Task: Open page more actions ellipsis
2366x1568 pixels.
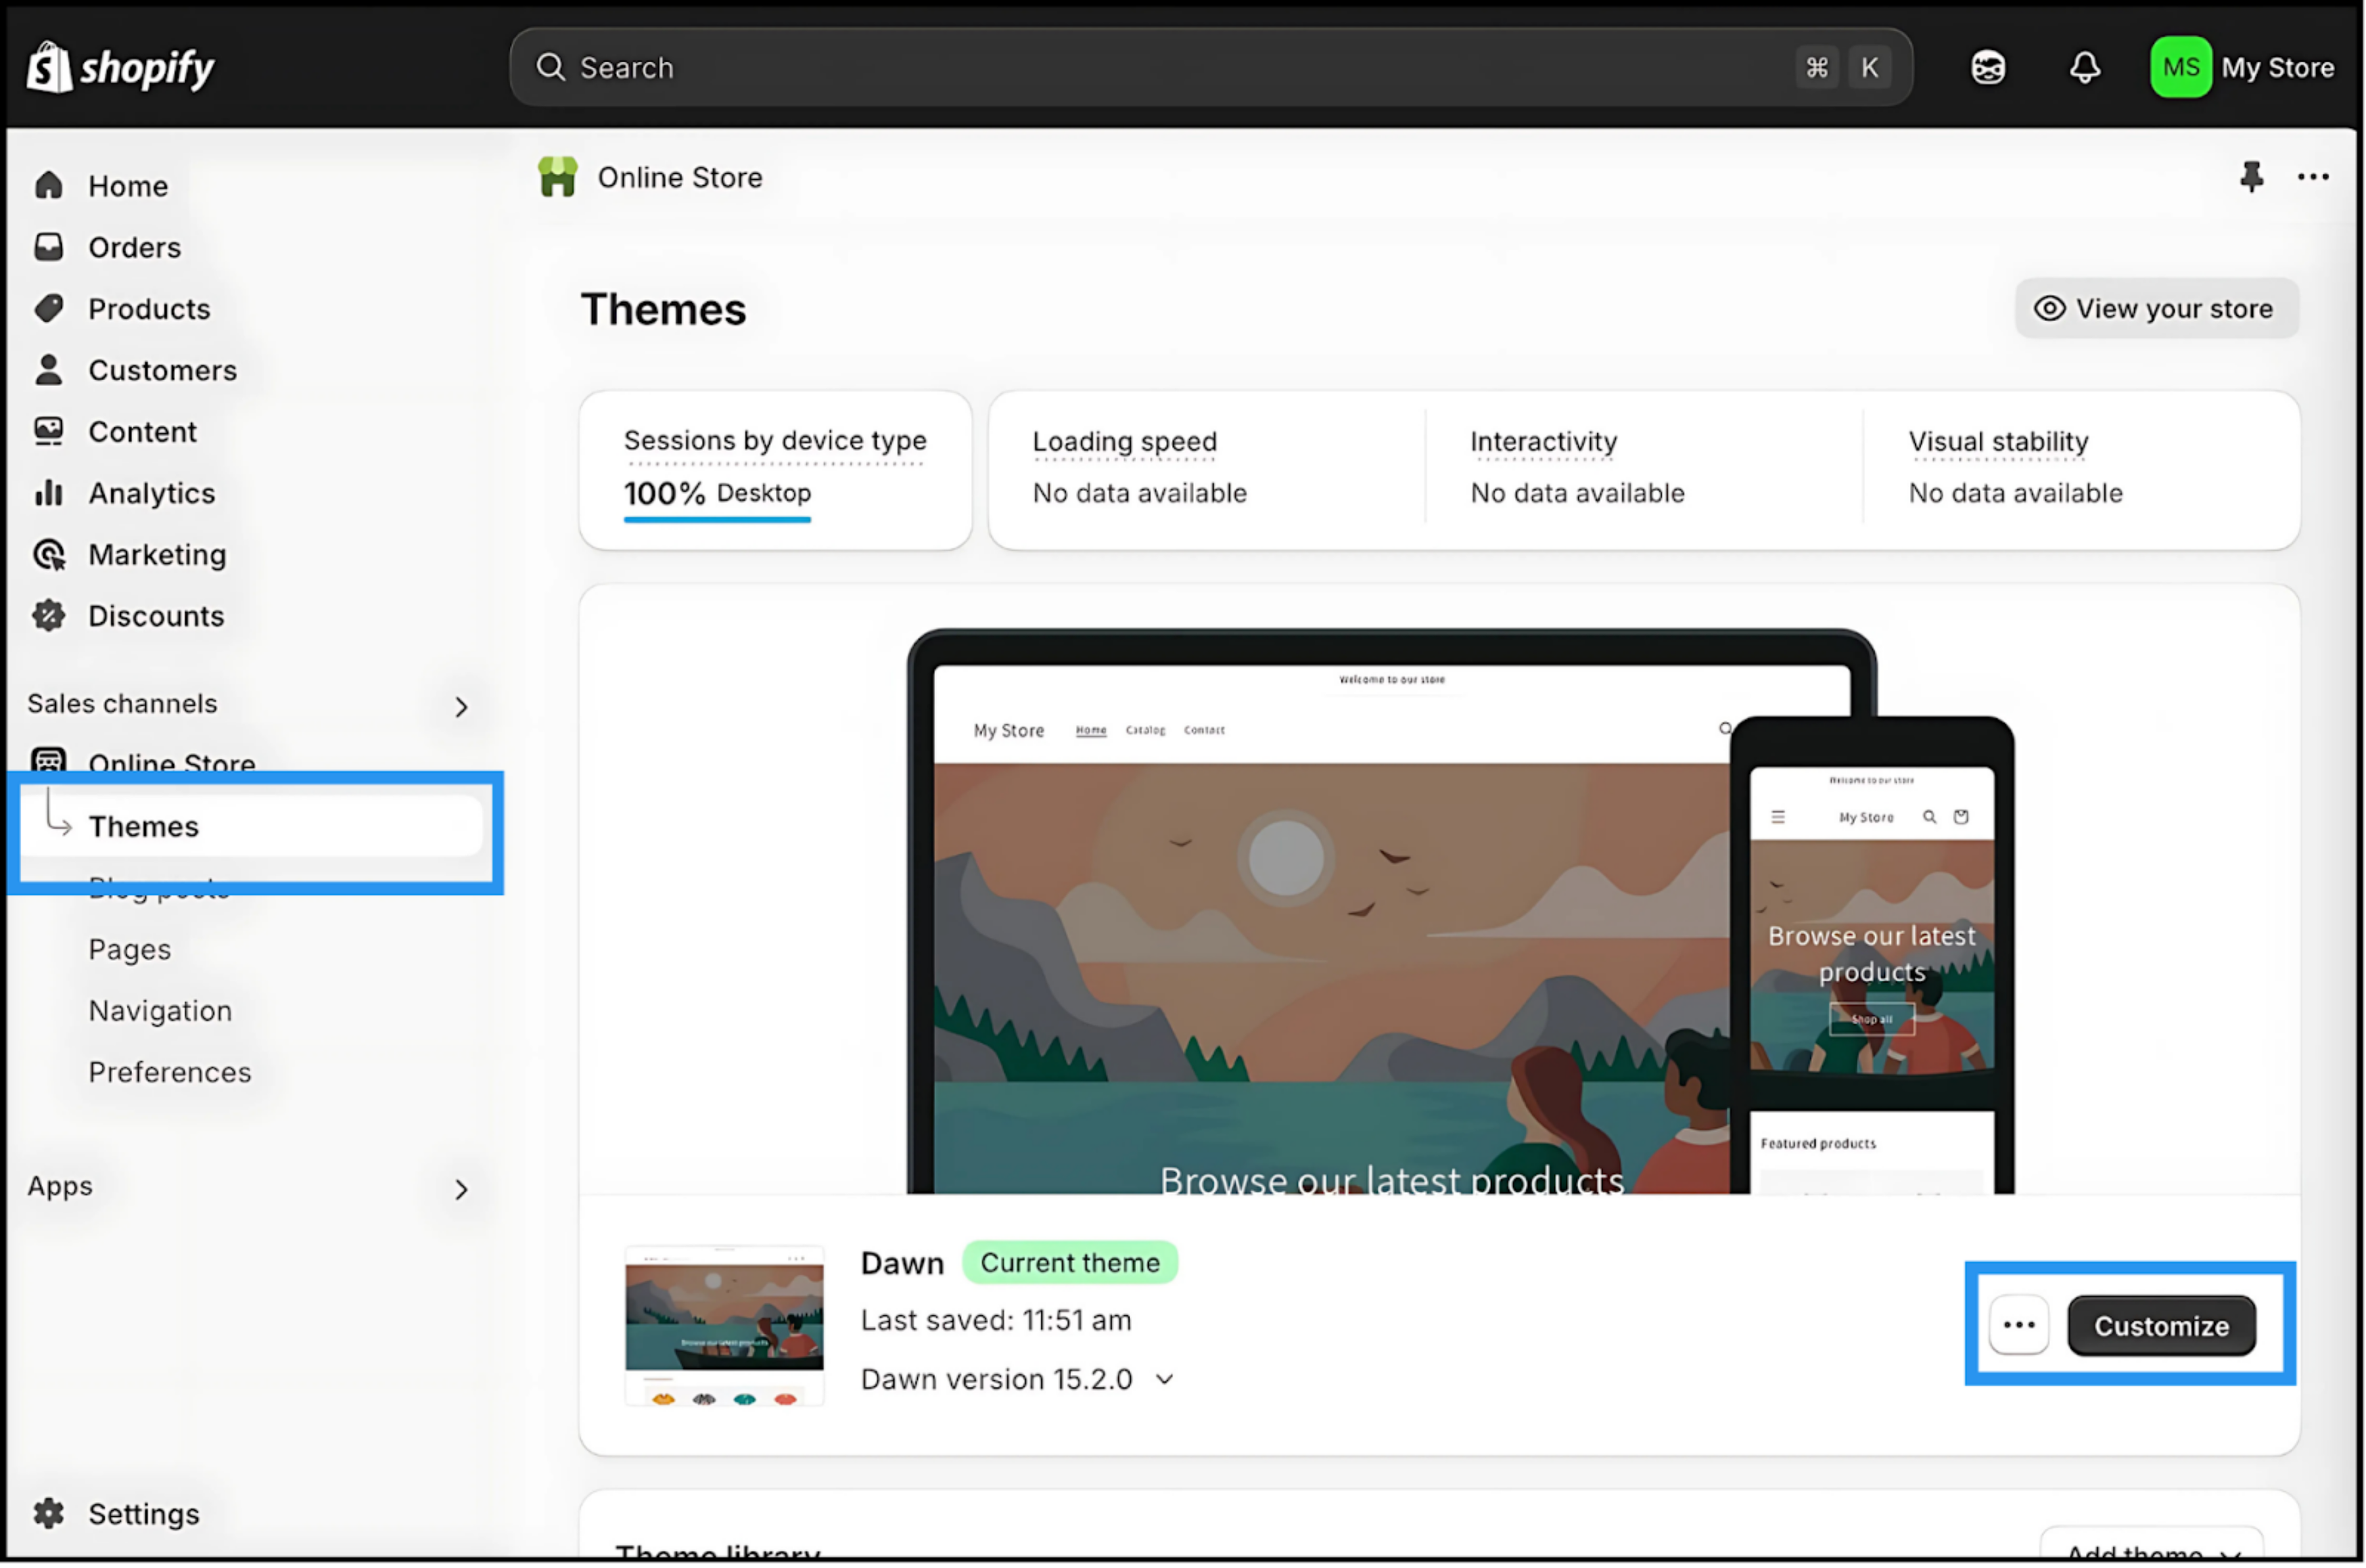Action: (2313, 177)
